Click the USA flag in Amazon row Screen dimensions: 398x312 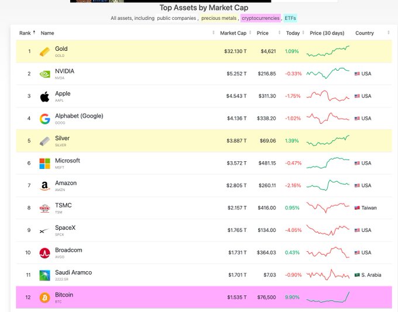(357, 186)
